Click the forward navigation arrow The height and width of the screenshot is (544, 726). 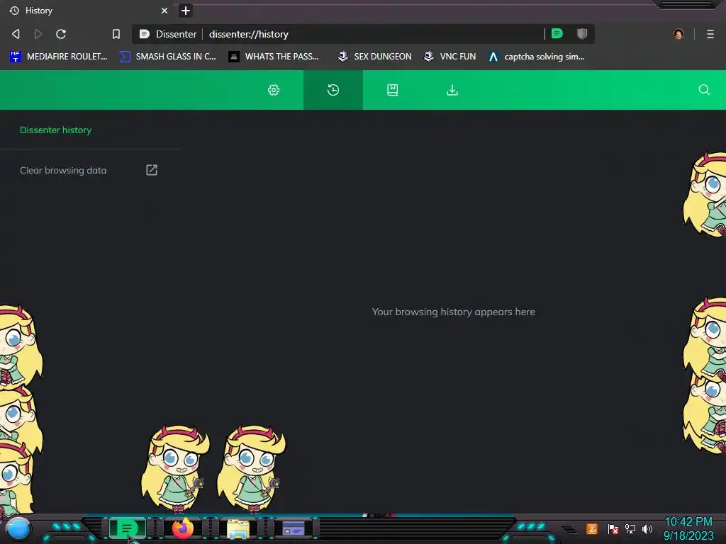click(38, 34)
